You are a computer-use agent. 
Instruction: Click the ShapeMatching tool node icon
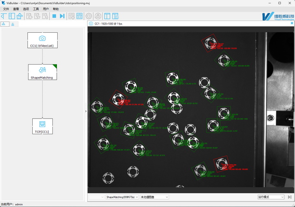click(42, 70)
